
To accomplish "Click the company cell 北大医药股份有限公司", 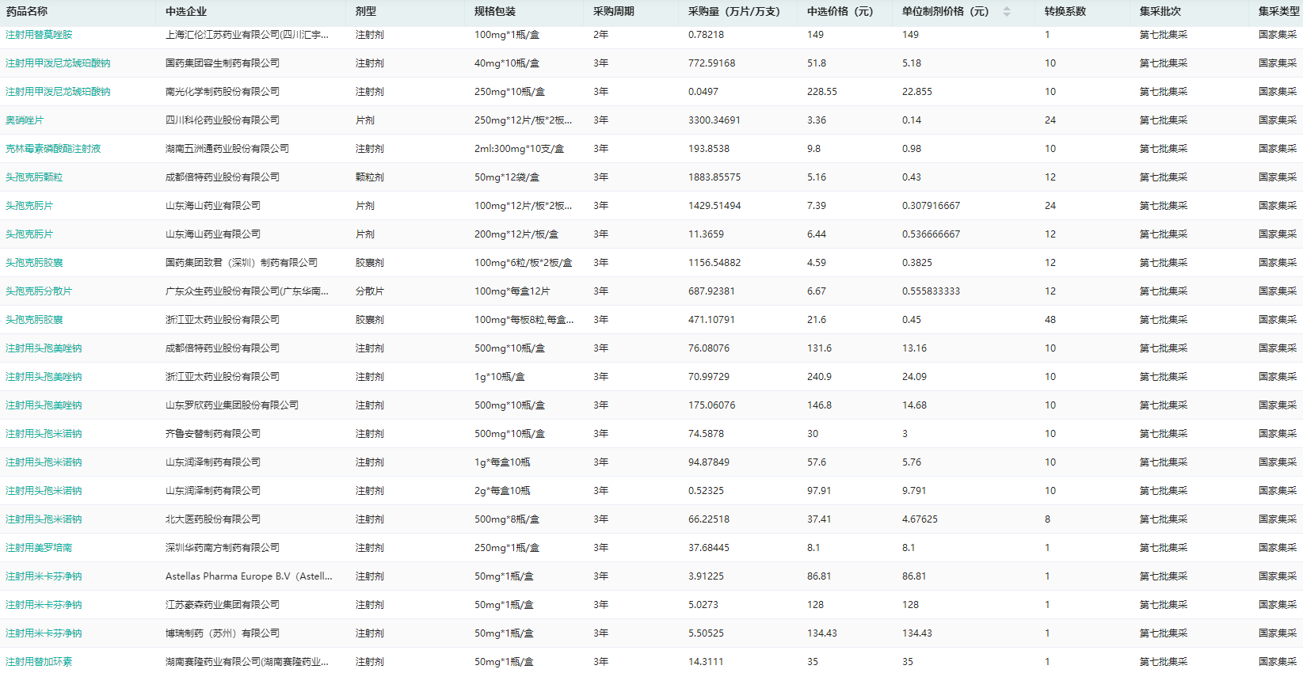I will click(213, 519).
